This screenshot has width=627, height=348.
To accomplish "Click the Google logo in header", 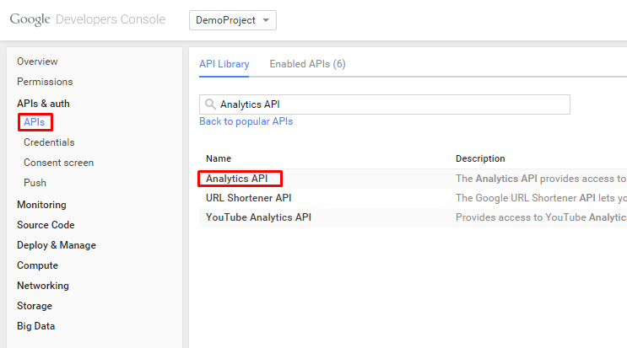I will (x=30, y=19).
